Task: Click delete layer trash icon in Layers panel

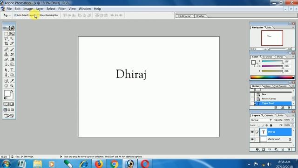Action: [x=289, y=149]
